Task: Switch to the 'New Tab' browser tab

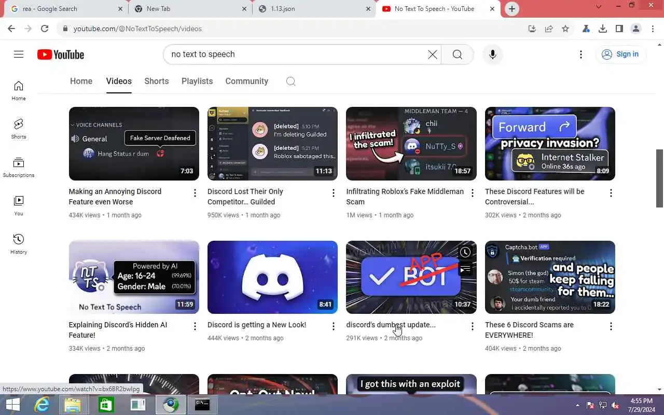Action: click(190, 9)
